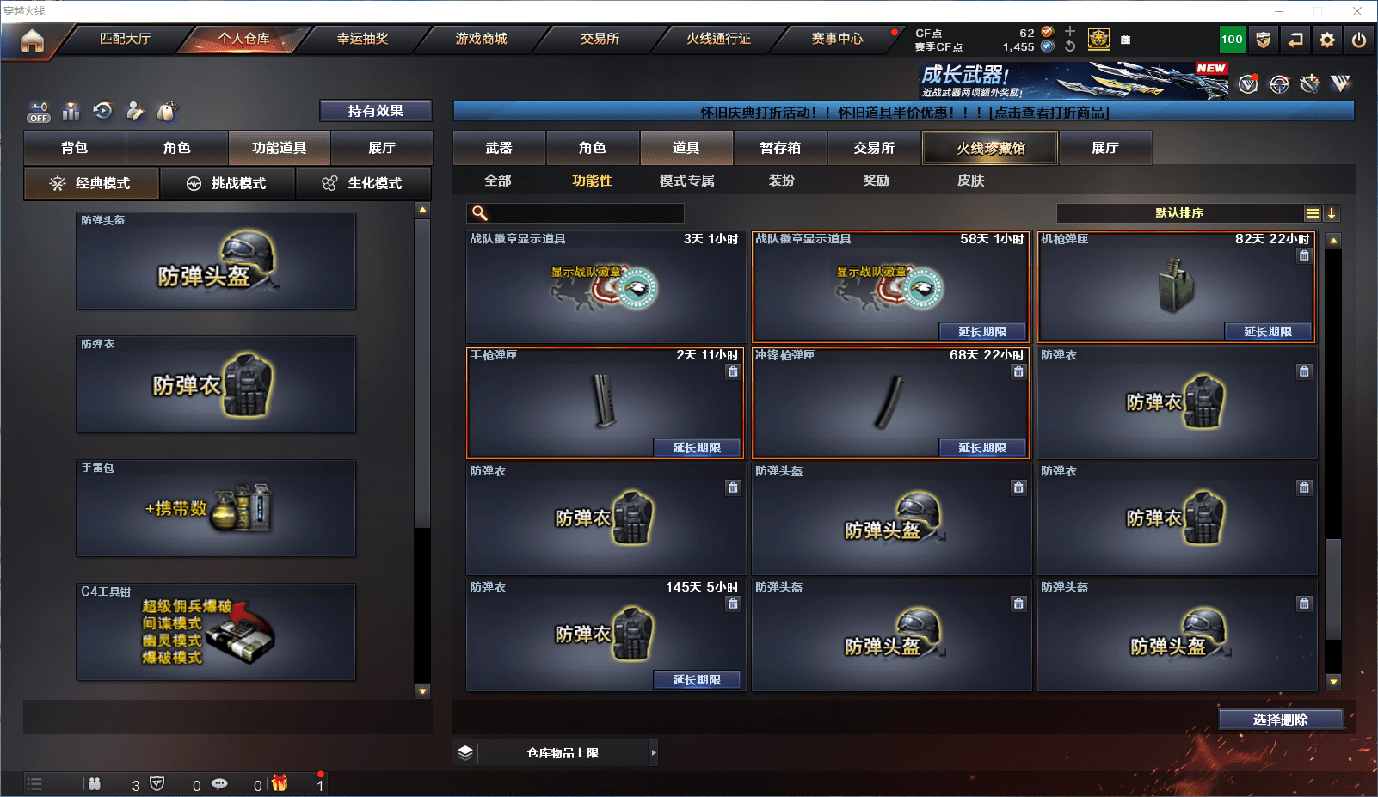
Task: Select the 挑战模式 mode button
Action: coord(227,183)
